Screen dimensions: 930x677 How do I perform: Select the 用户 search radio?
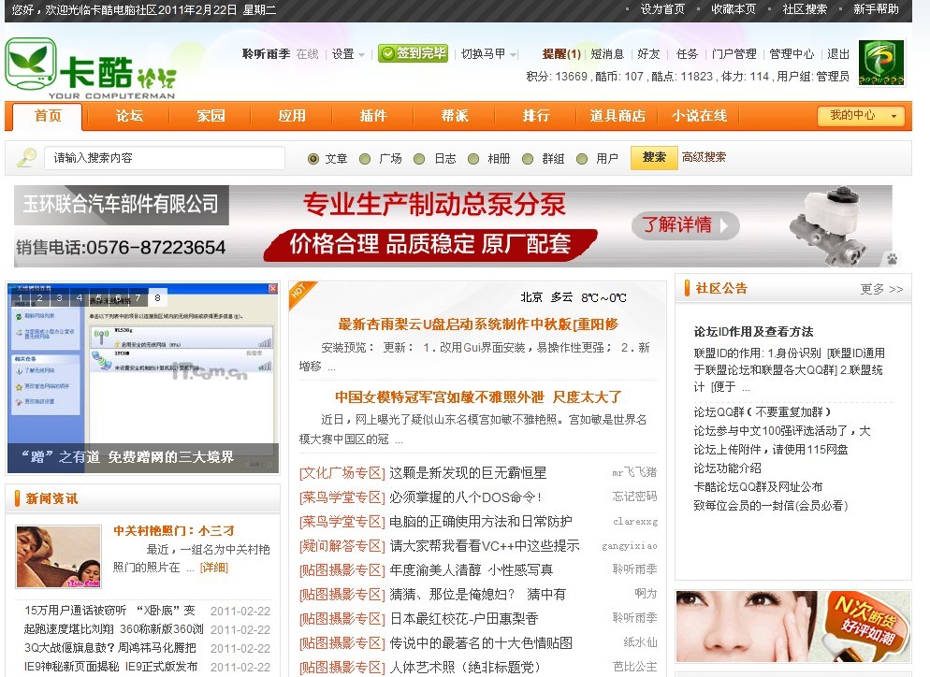click(x=582, y=159)
